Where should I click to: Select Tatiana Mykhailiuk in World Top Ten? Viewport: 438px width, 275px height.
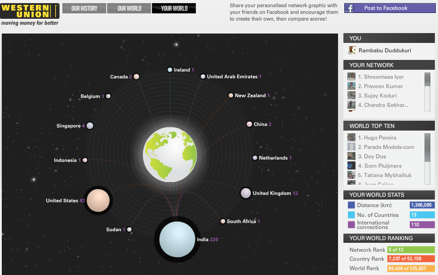385,175
